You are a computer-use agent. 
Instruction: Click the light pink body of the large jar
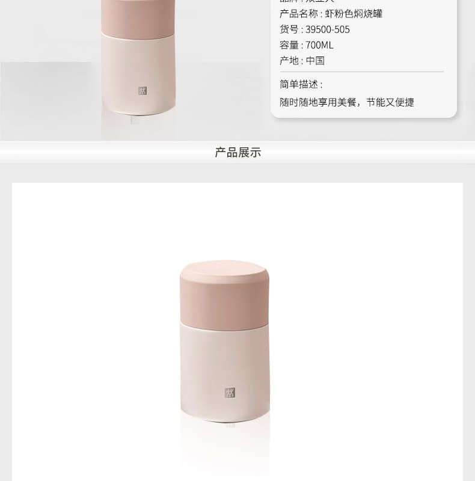coord(225,371)
